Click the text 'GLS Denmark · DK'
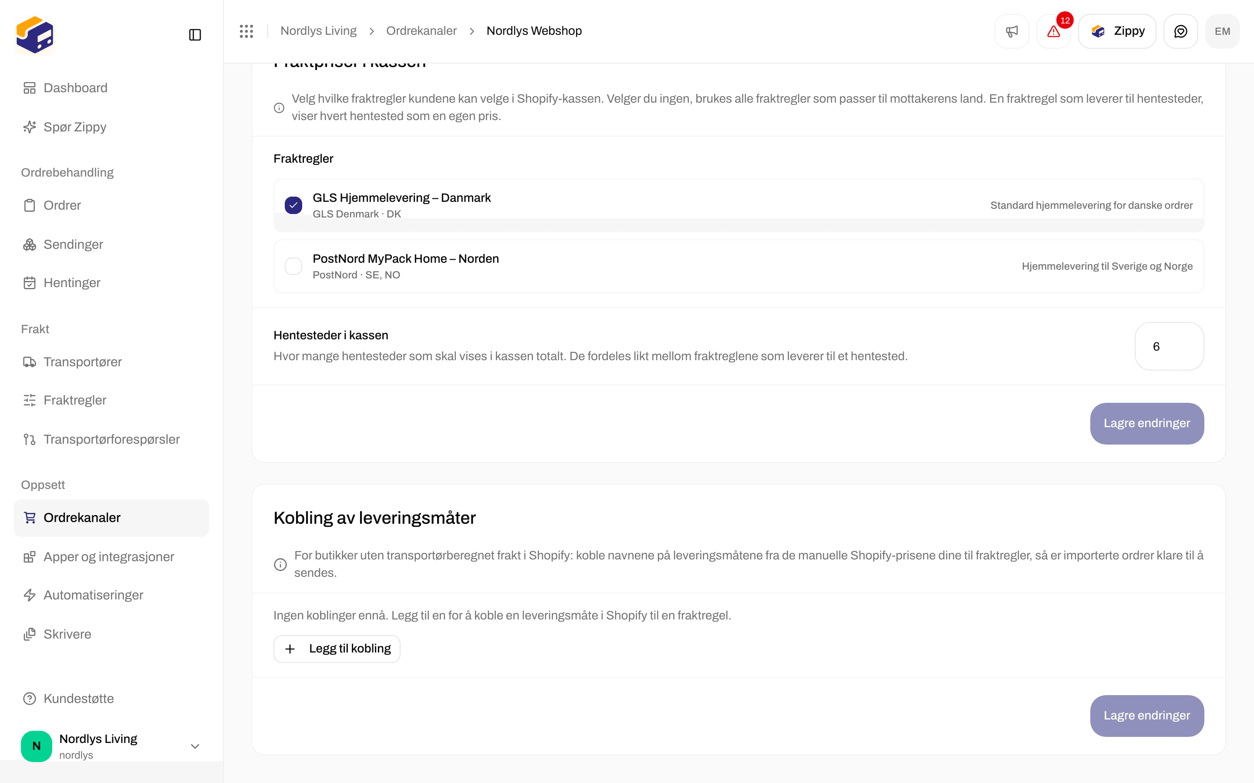This screenshot has height=783, width=1254. (x=357, y=214)
